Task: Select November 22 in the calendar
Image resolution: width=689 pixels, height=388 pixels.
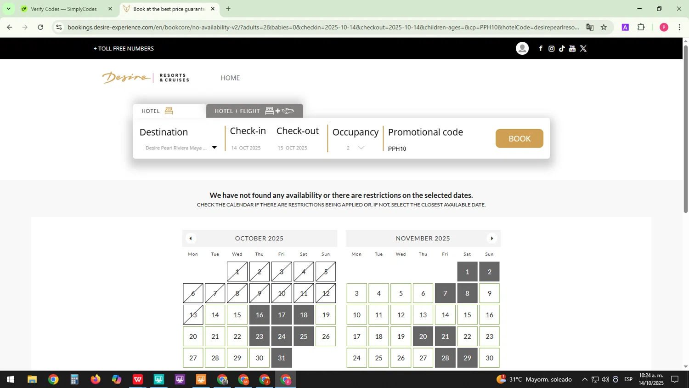Action: [x=467, y=337]
